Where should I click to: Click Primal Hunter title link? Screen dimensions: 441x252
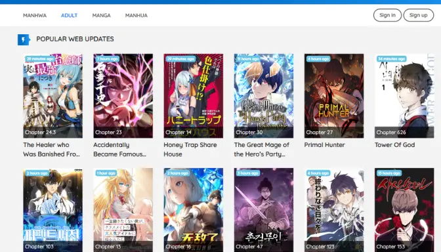tap(325, 145)
